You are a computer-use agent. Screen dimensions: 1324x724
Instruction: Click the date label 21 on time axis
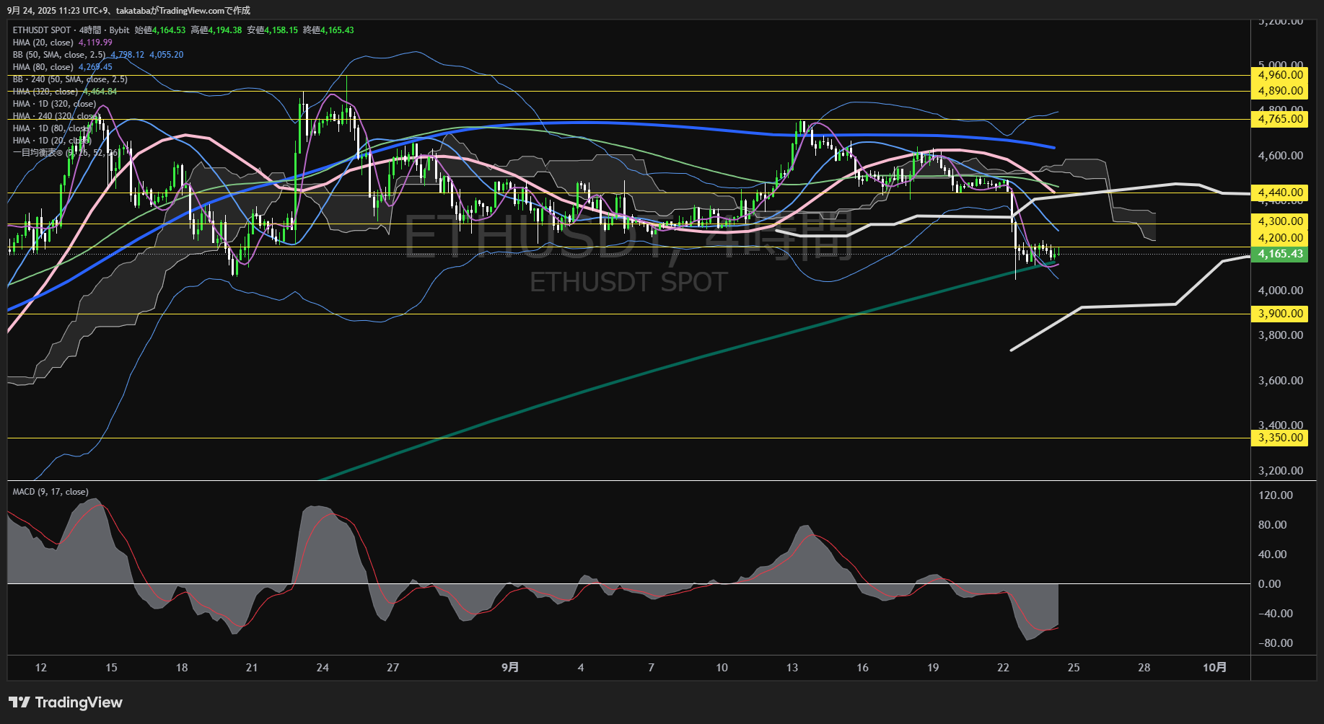pos(252,668)
